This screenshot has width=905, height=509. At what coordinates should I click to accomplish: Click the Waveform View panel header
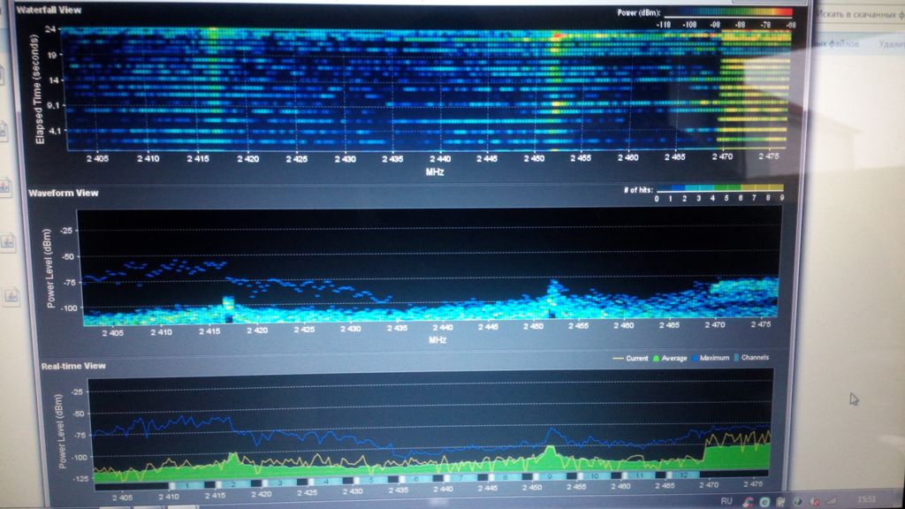click(63, 193)
